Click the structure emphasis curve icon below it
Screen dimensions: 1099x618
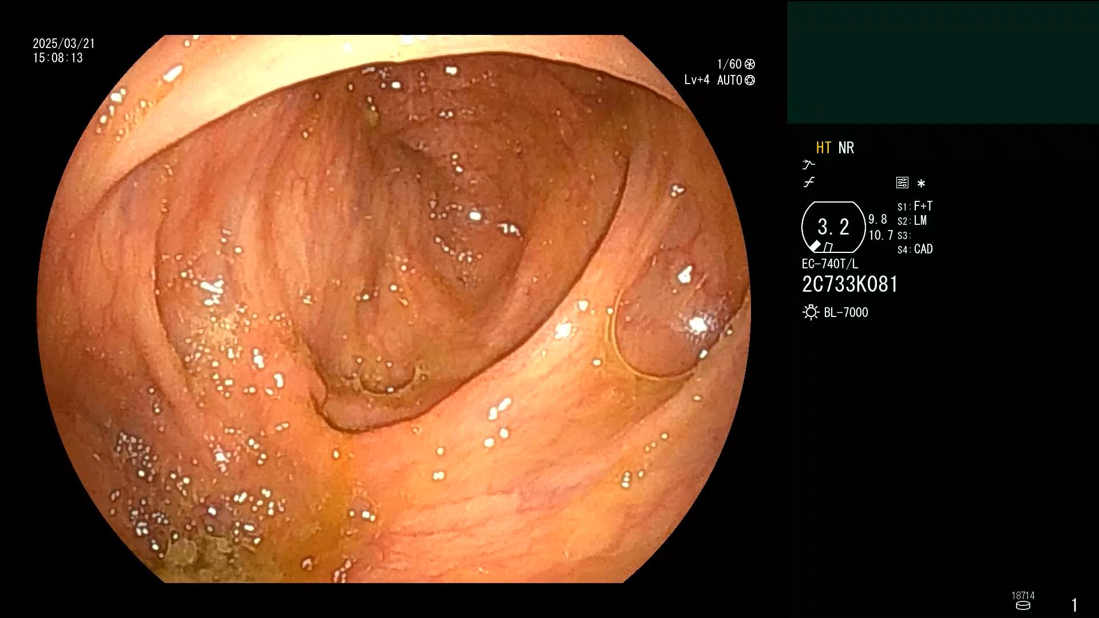809,183
